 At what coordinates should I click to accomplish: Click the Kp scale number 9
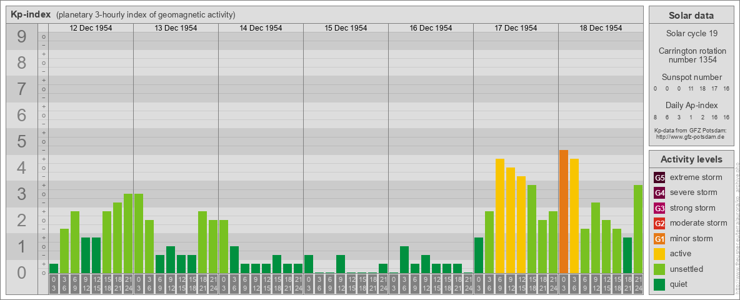[x=22, y=36]
